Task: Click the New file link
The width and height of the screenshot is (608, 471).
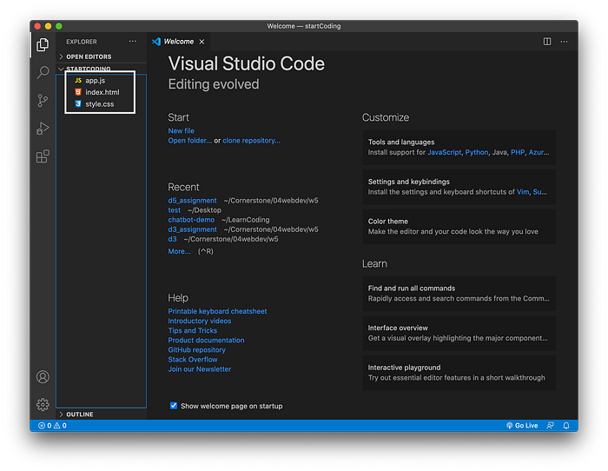Action: tap(181, 130)
